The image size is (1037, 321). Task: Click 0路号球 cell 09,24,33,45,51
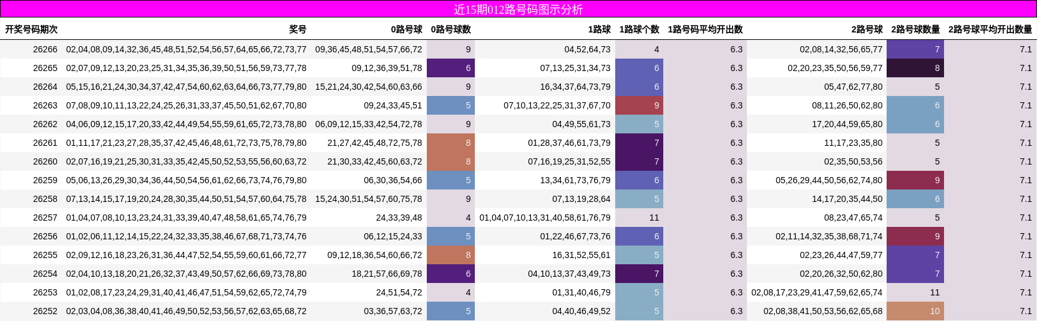pos(393,105)
